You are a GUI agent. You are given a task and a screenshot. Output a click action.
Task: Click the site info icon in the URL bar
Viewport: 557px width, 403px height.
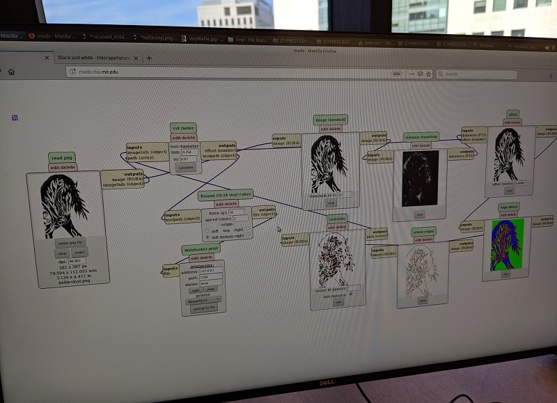pos(72,72)
